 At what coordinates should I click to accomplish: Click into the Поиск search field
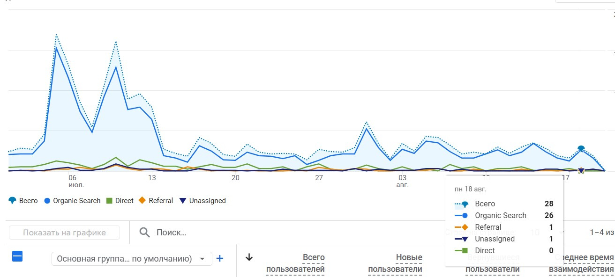pyautogui.click(x=281, y=233)
